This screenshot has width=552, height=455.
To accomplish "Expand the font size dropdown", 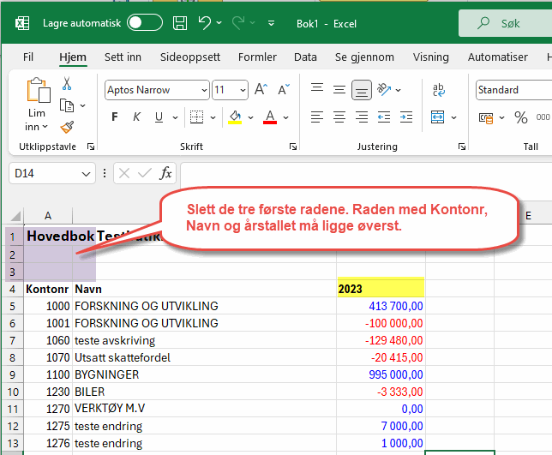I will pyautogui.click(x=243, y=90).
